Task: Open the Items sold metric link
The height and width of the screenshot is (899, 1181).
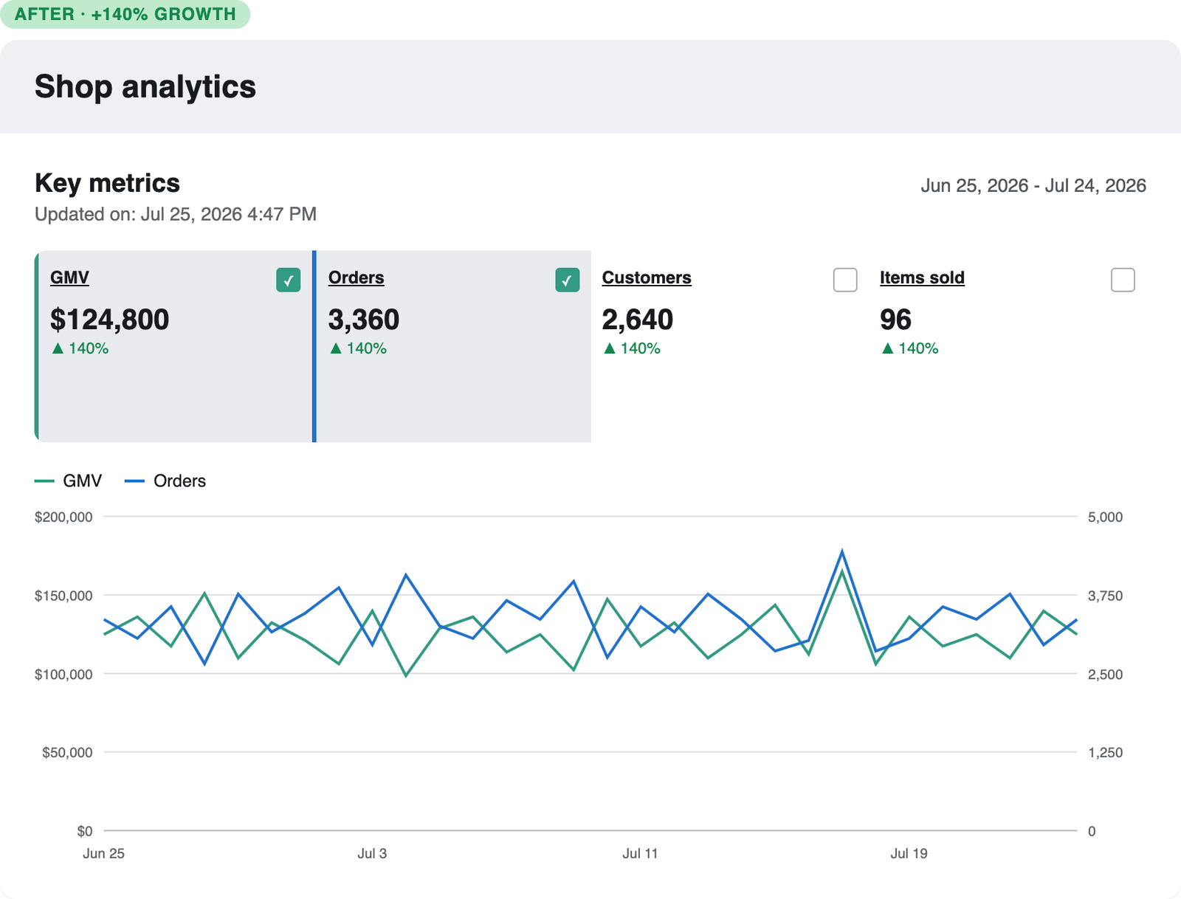Action: pyautogui.click(x=922, y=278)
